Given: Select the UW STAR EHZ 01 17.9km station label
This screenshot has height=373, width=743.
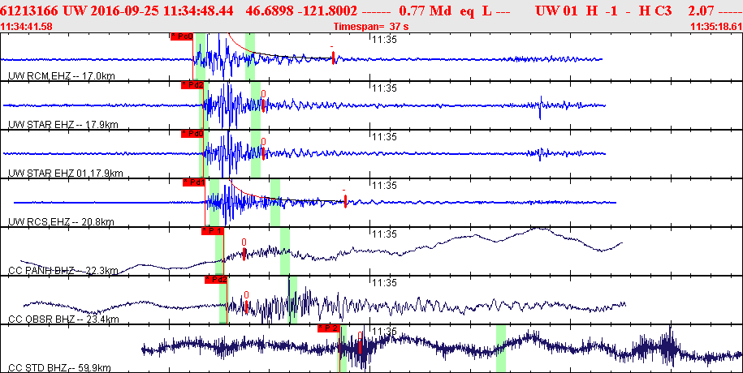Looking at the screenshot, I should 66,174.
